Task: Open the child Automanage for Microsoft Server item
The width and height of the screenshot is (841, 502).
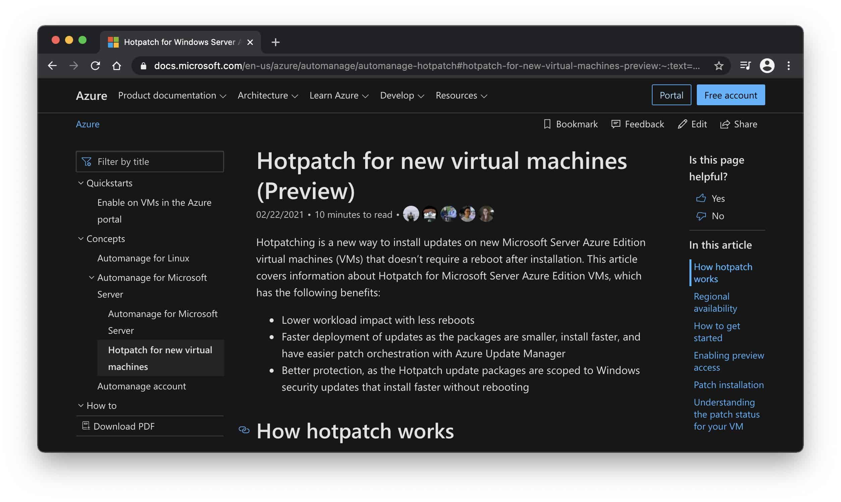Action: [x=163, y=322]
